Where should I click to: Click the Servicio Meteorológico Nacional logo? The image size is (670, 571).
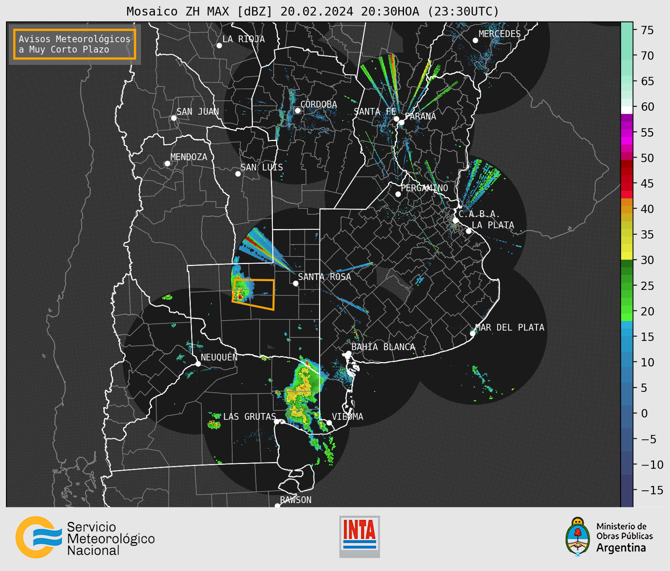tap(85, 537)
